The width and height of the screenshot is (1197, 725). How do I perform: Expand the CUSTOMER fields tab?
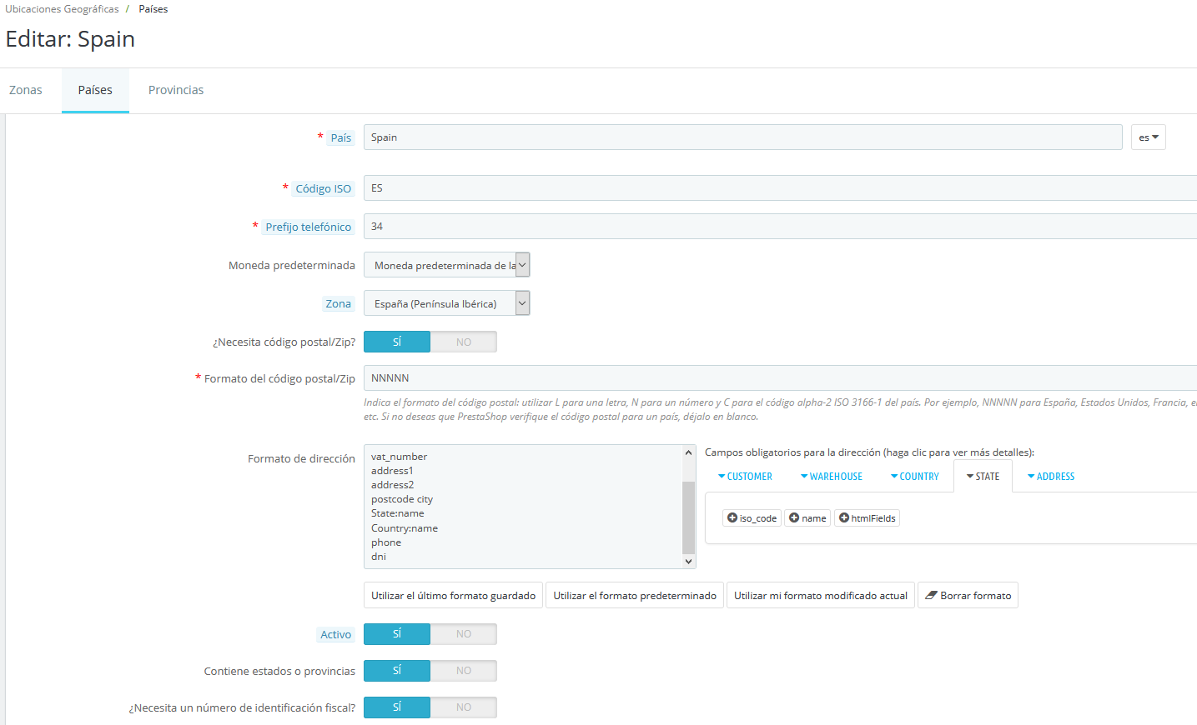(x=745, y=477)
